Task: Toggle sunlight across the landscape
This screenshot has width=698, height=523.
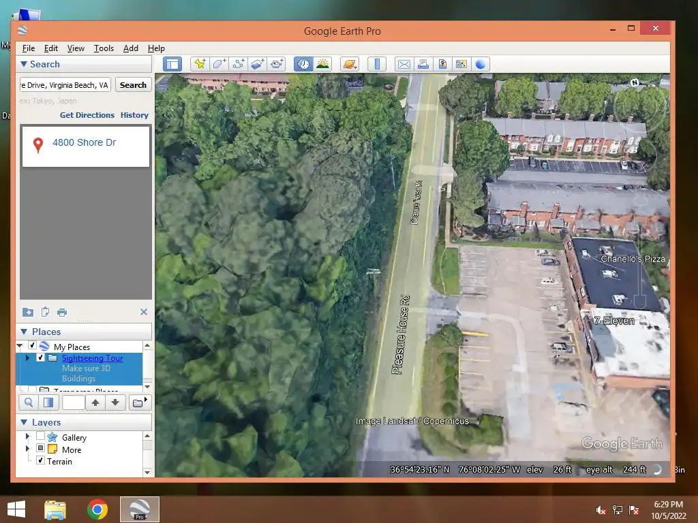Action: (322, 64)
